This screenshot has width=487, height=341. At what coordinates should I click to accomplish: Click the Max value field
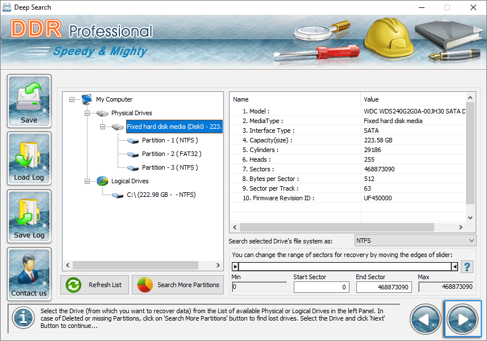[x=446, y=287]
